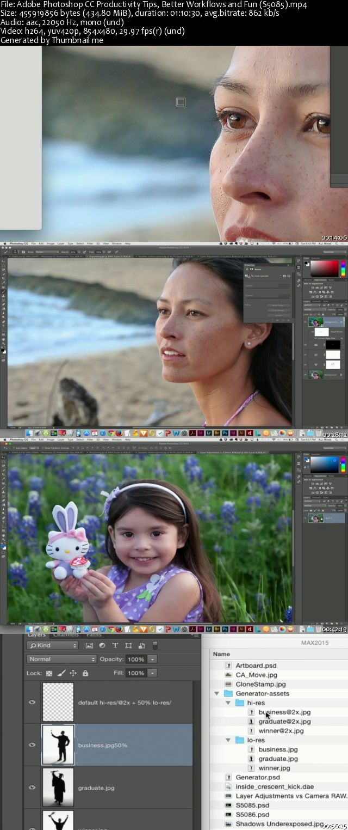Select pixel layer filter icon in Layers panel
348x830 pixels.
(x=90, y=645)
